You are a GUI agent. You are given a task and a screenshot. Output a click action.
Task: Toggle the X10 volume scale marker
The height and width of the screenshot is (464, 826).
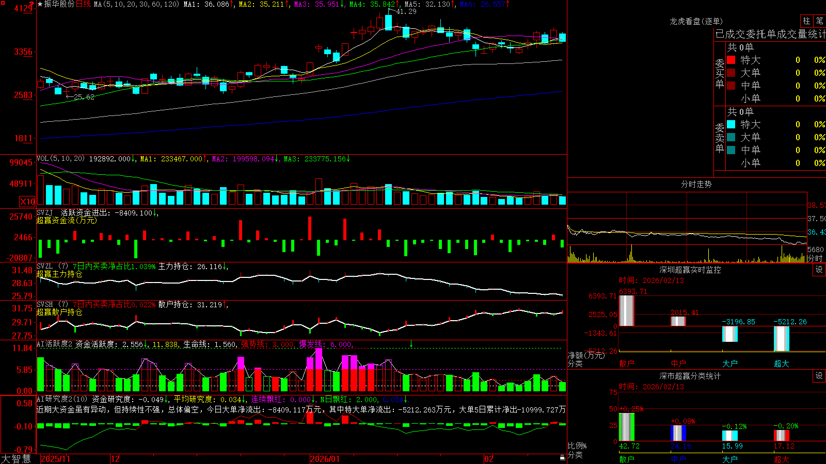[x=27, y=202]
